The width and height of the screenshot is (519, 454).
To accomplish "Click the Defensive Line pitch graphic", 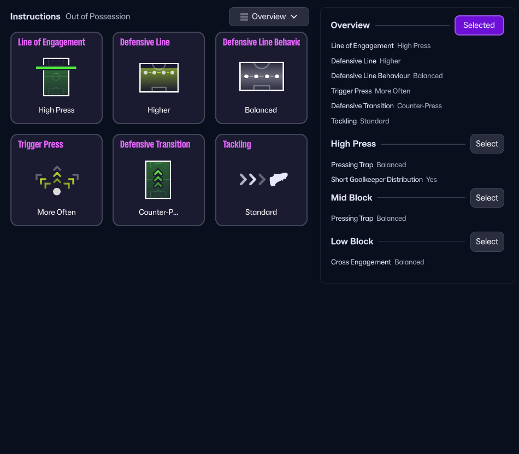I will click(158, 77).
